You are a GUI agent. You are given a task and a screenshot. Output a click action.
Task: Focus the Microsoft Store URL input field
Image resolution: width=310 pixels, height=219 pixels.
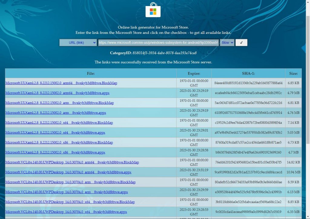[158, 43]
